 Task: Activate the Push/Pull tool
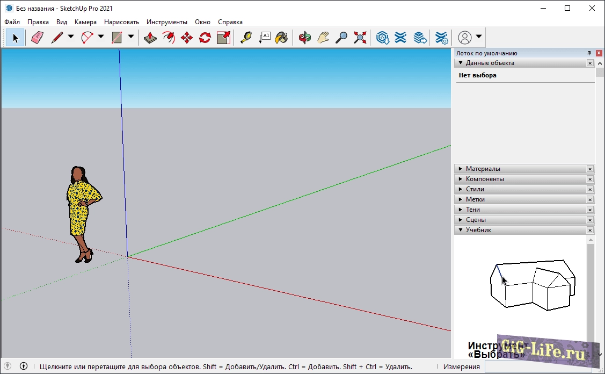click(150, 38)
